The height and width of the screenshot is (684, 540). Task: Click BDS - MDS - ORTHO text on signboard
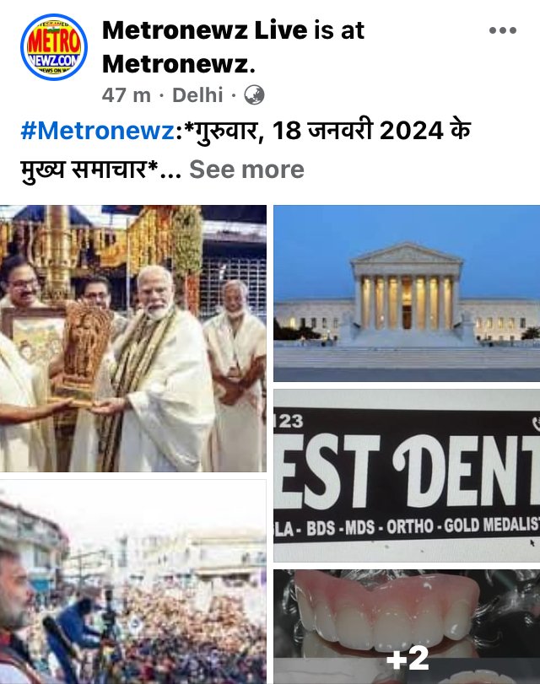[370, 527]
